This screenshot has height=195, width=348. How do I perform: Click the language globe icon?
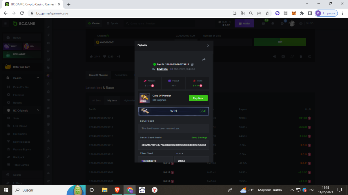tap(301, 23)
